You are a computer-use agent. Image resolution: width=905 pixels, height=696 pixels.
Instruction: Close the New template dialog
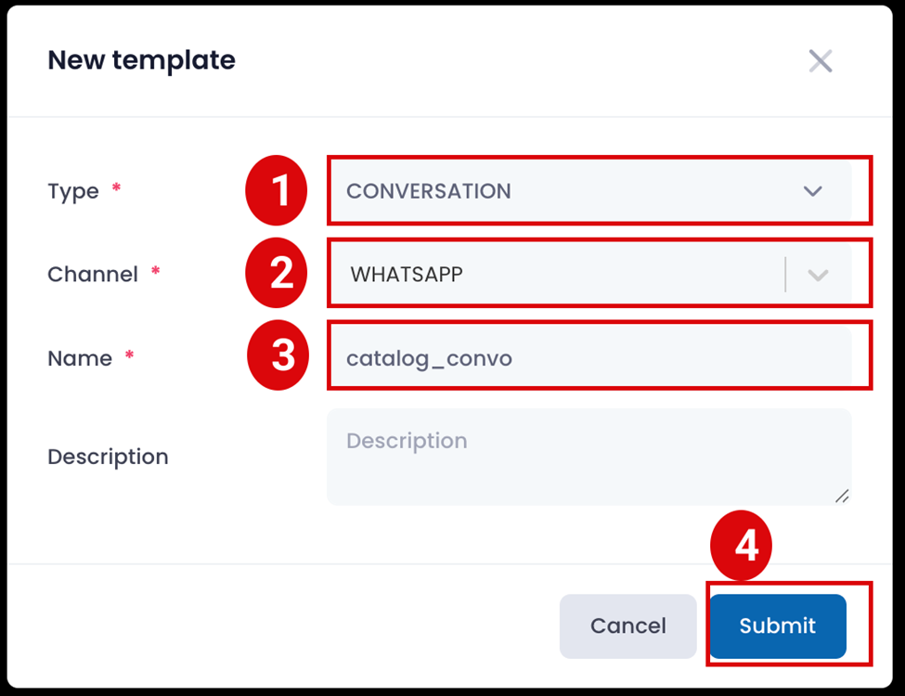click(x=821, y=61)
